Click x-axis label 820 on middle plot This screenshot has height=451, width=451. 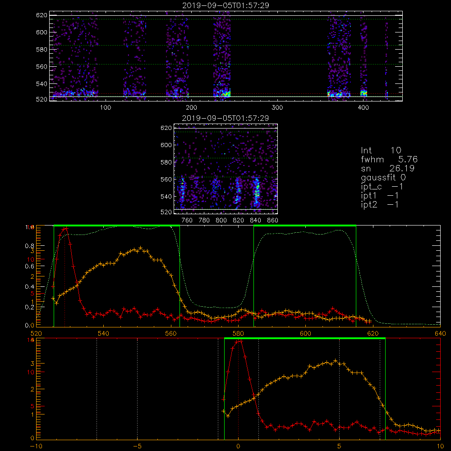(238, 221)
